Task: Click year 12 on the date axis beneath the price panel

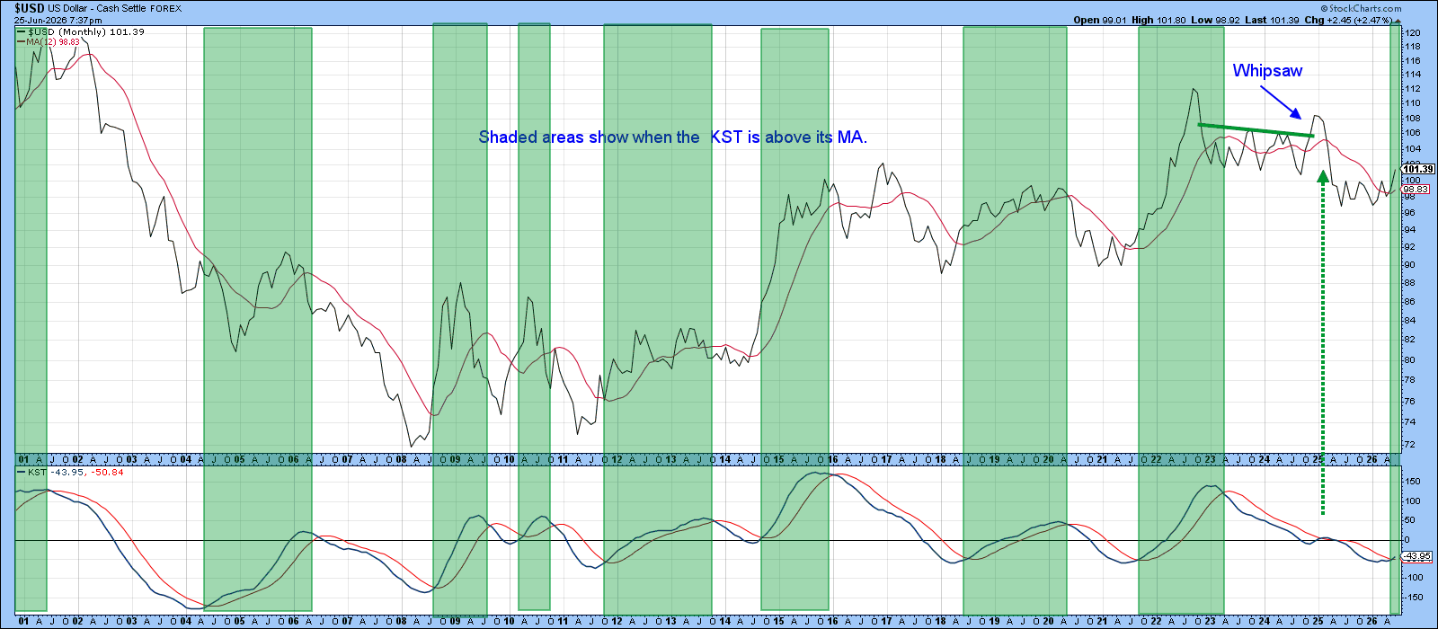Action: click(x=617, y=459)
